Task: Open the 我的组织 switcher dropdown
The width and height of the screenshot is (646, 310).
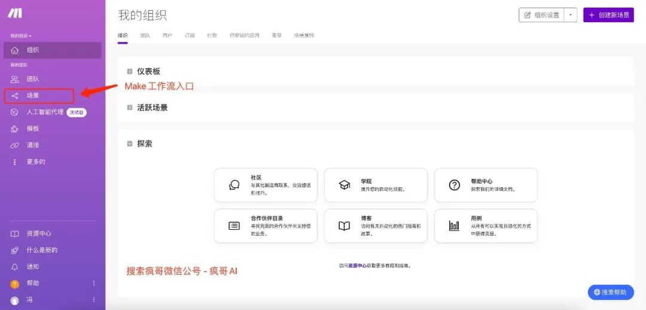Action: (x=21, y=36)
